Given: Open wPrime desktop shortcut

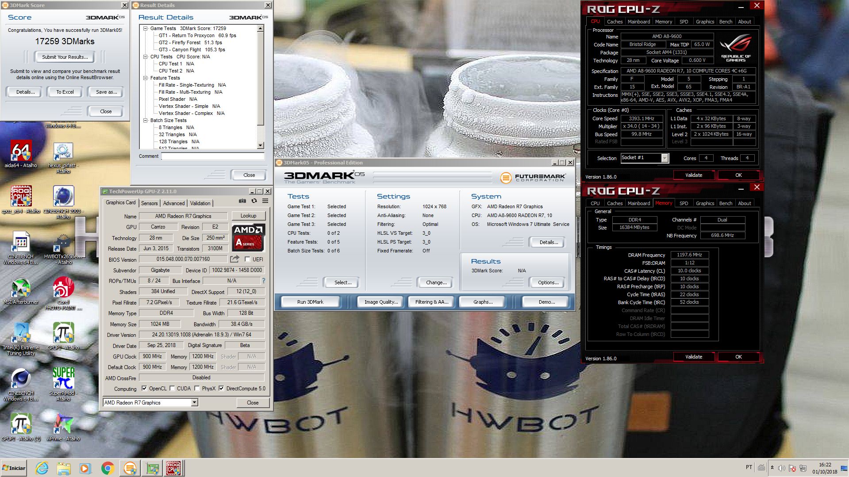Looking at the screenshot, I should pyautogui.click(x=63, y=427).
